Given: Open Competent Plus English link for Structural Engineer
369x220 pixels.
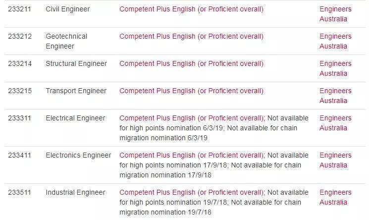Looking at the screenshot, I should 191,63.
